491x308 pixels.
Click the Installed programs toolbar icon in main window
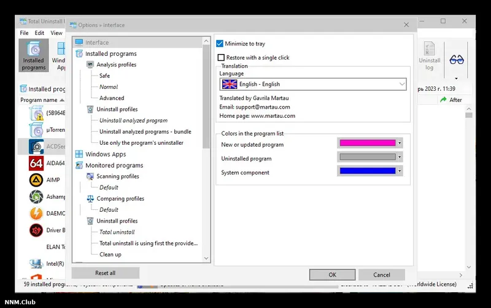pyautogui.click(x=34, y=55)
